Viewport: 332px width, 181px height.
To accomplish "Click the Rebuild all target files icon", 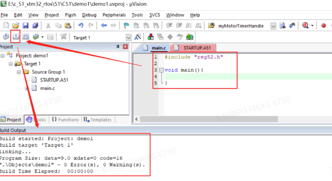I will pos(26,37).
